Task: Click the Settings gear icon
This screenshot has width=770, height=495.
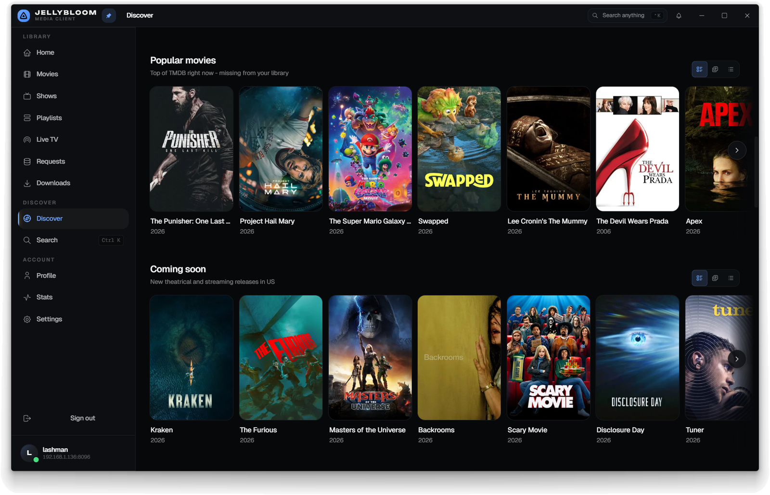Action: (27, 319)
